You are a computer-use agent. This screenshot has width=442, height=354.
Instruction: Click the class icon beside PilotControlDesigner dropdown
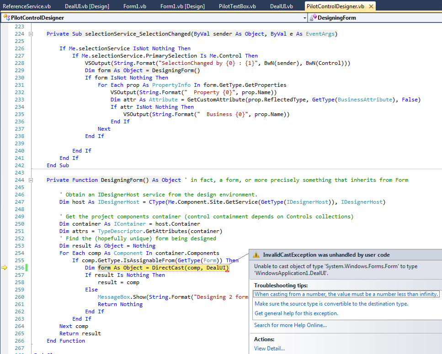(x=6, y=18)
